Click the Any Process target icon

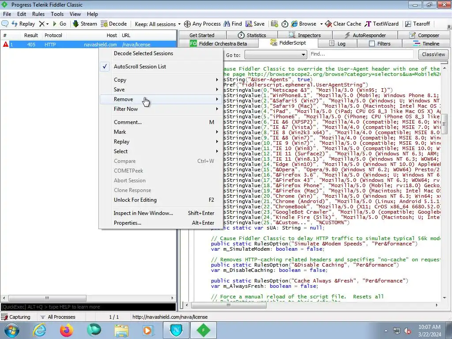tap(187, 24)
